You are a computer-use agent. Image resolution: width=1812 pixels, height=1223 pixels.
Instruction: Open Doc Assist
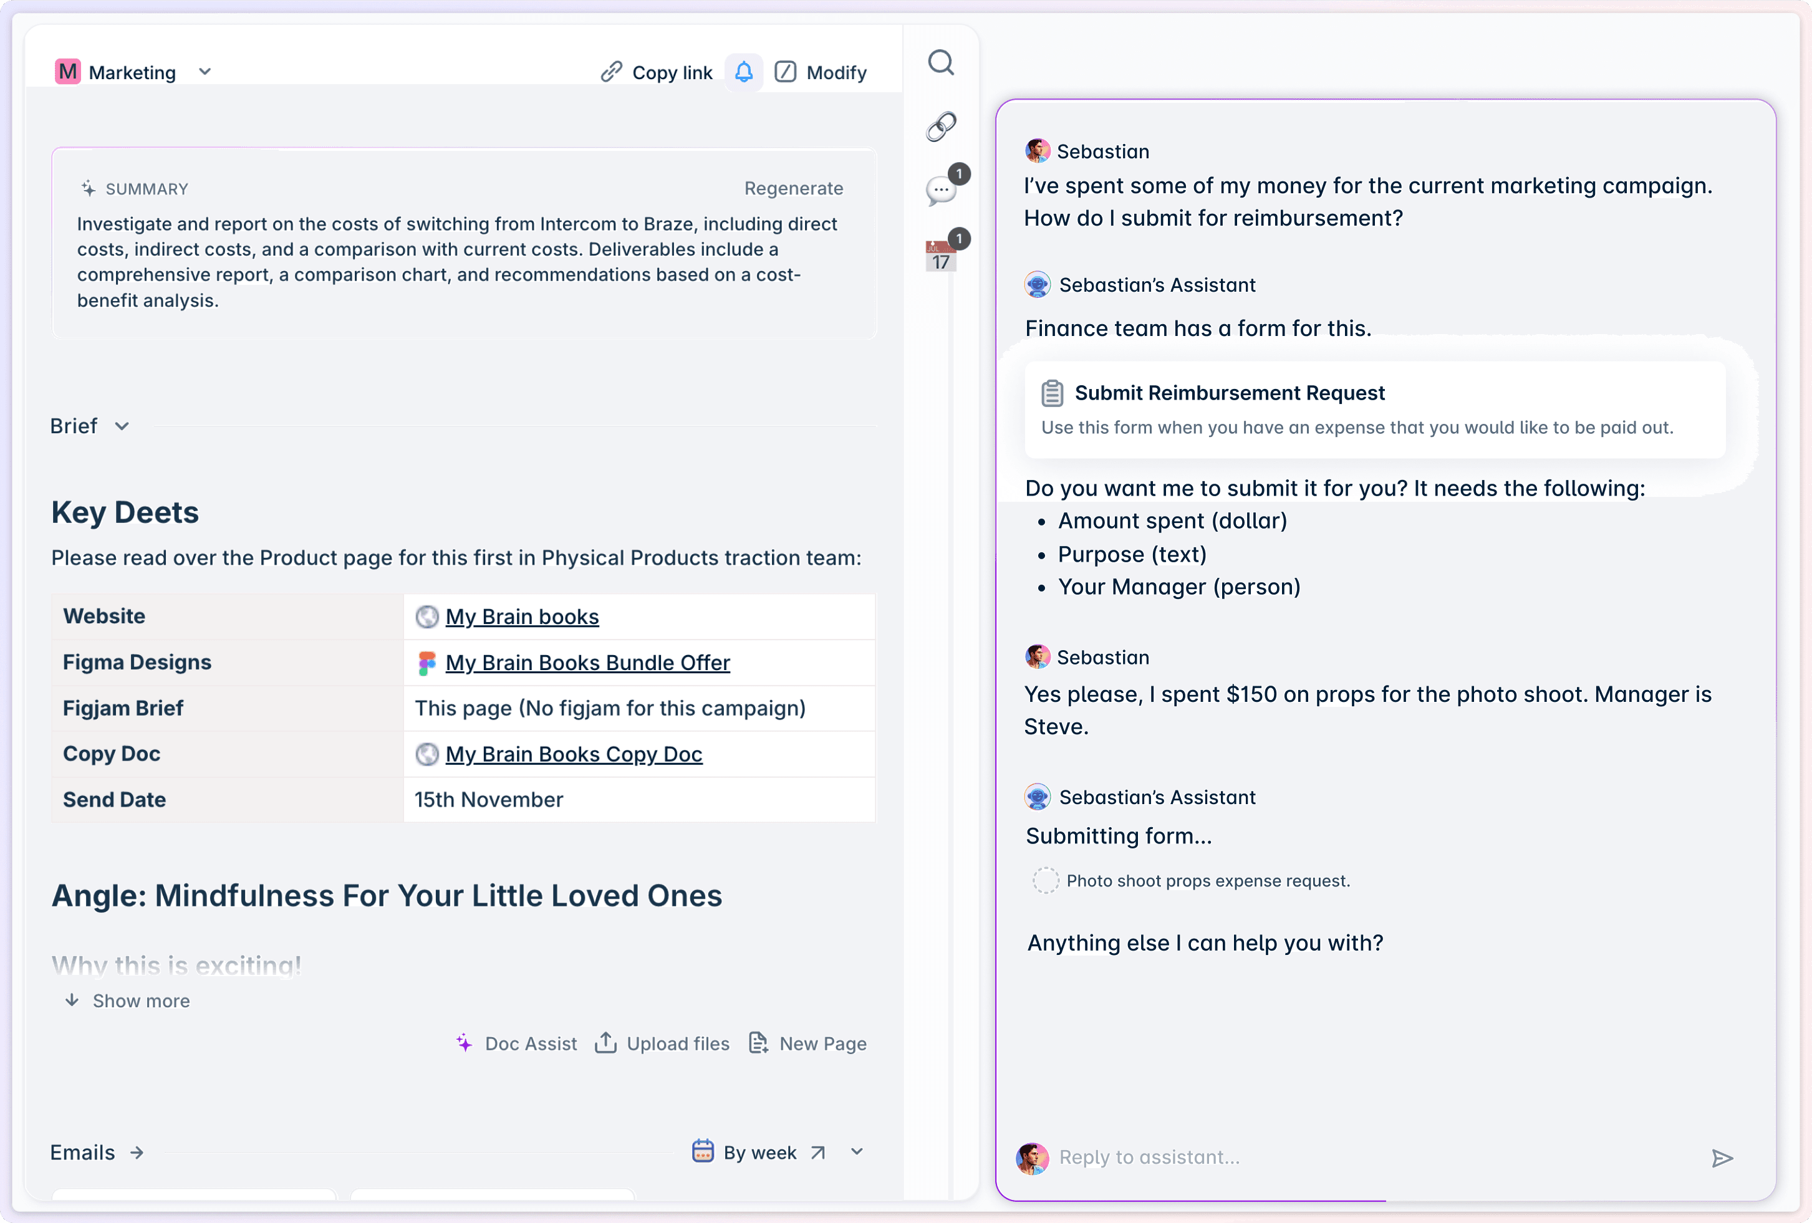pos(516,1043)
